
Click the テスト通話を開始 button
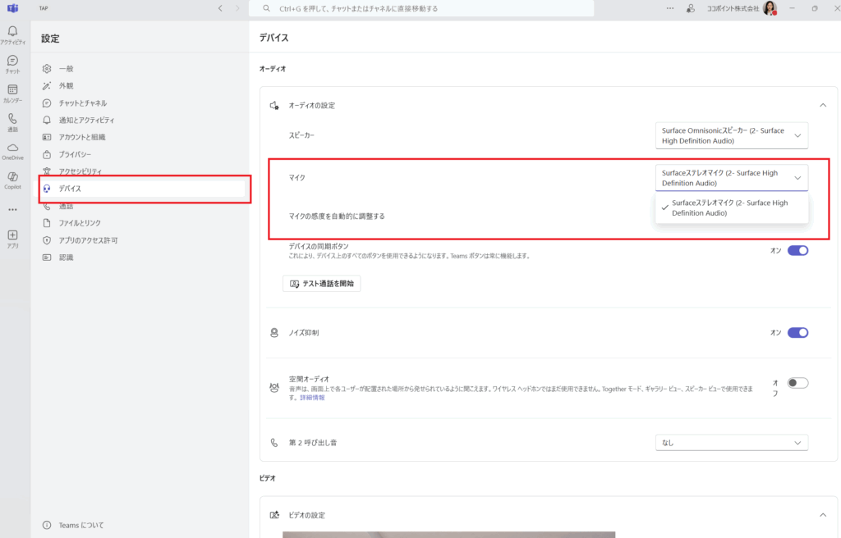(321, 284)
